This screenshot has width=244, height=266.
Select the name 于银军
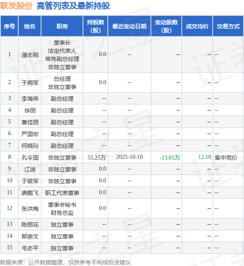30,181
